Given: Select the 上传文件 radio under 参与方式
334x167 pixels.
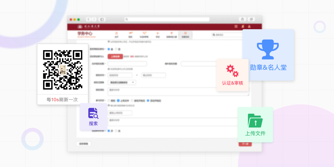Looking at the screenshot, I should tap(118, 101).
